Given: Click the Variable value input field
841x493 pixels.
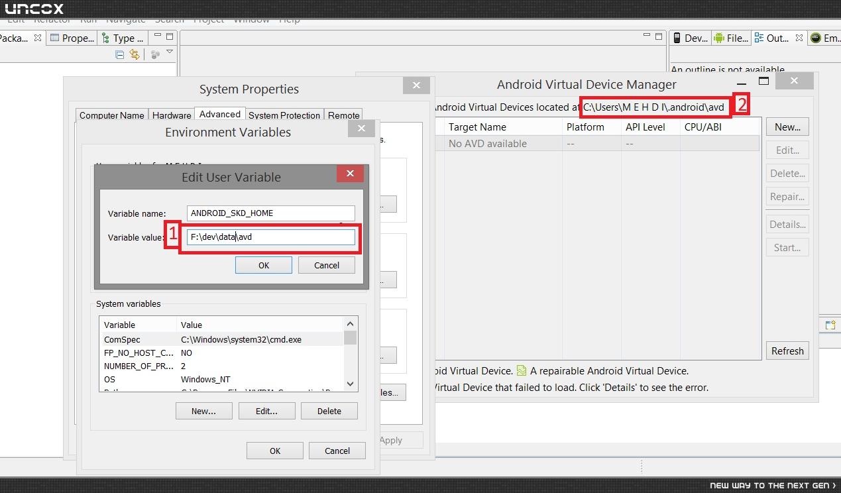Looking at the screenshot, I should point(270,237).
